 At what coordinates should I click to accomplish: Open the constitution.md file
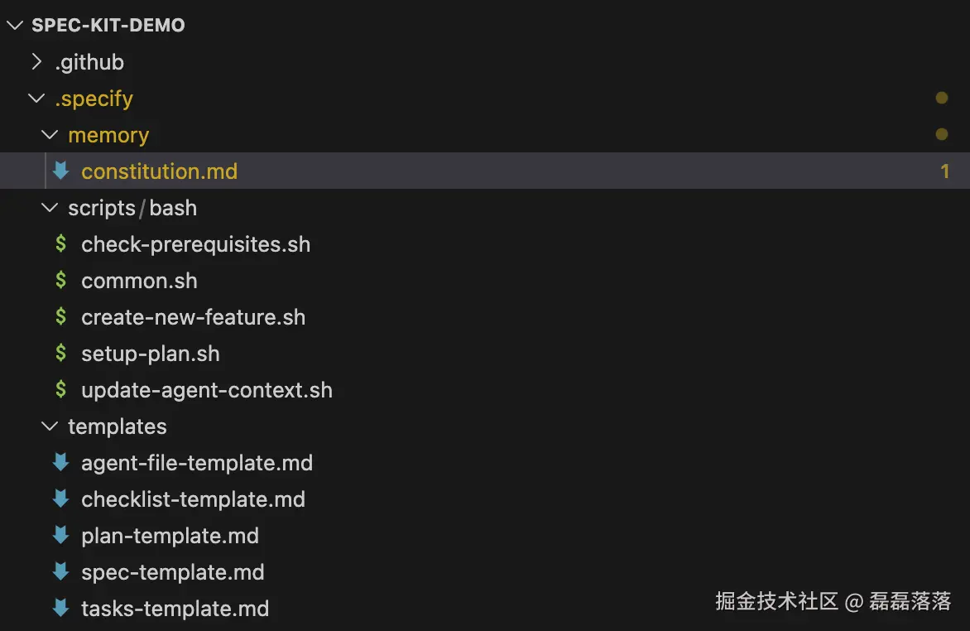(159, 171)
